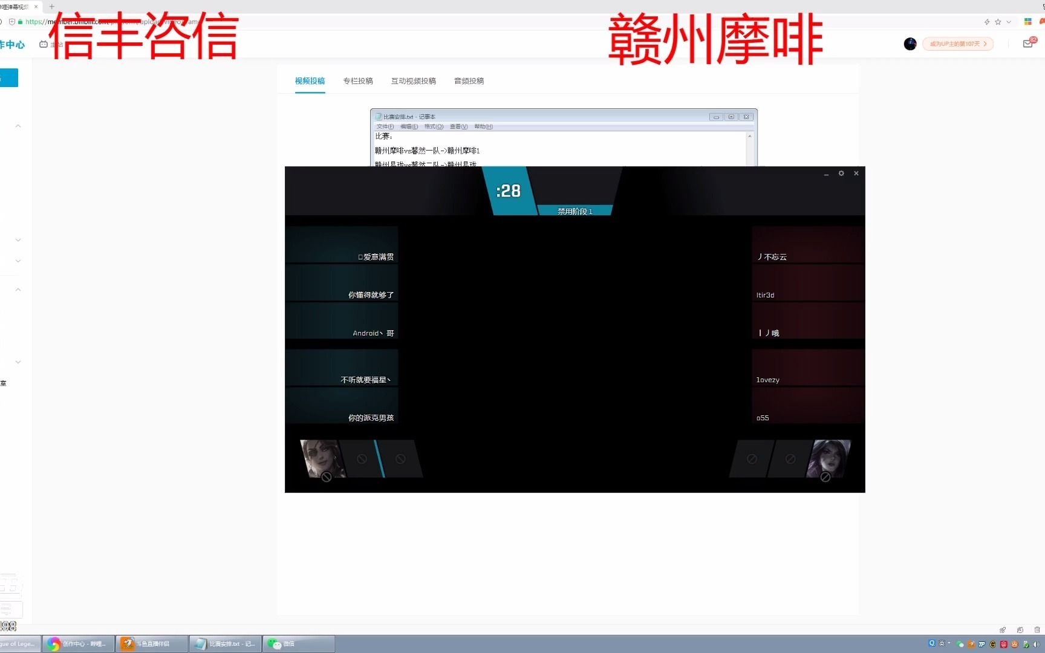This screenshot has width=1045, height=653.
Task: Open 帮助(H) menu in Notepad
Action: (x=484, y=126)
